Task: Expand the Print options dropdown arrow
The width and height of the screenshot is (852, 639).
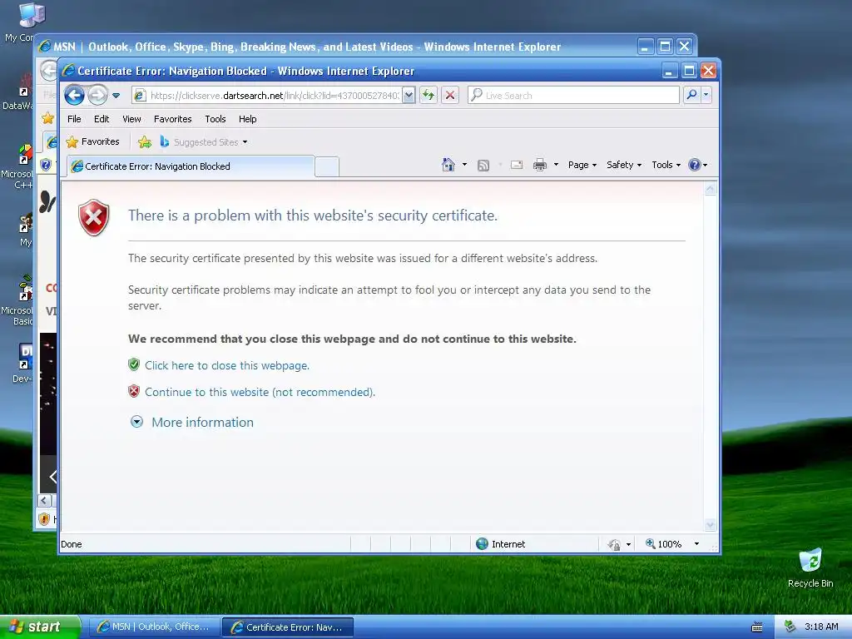Action: [556, 165]
